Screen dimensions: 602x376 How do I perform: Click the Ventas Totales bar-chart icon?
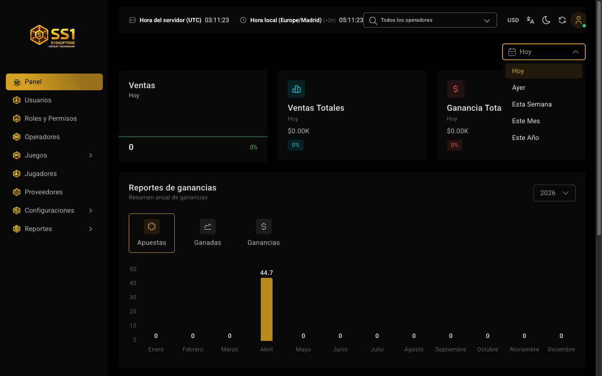[296, 89]
